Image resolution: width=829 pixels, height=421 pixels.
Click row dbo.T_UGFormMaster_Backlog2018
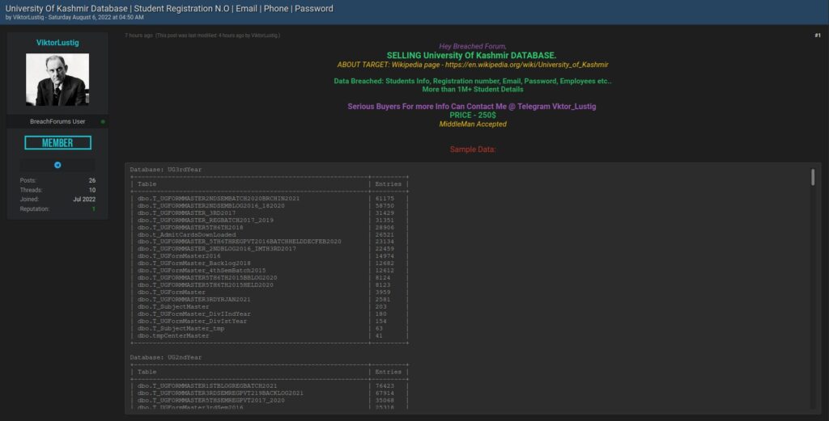[x=270, y=263]
